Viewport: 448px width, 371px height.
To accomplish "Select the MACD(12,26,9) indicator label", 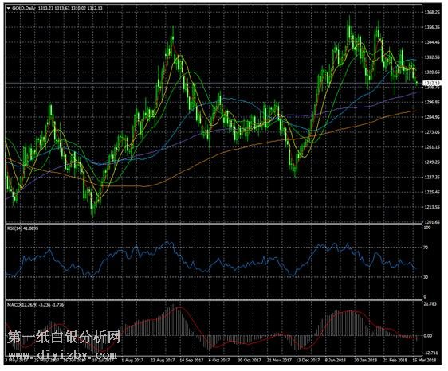I will pos(22,305).
